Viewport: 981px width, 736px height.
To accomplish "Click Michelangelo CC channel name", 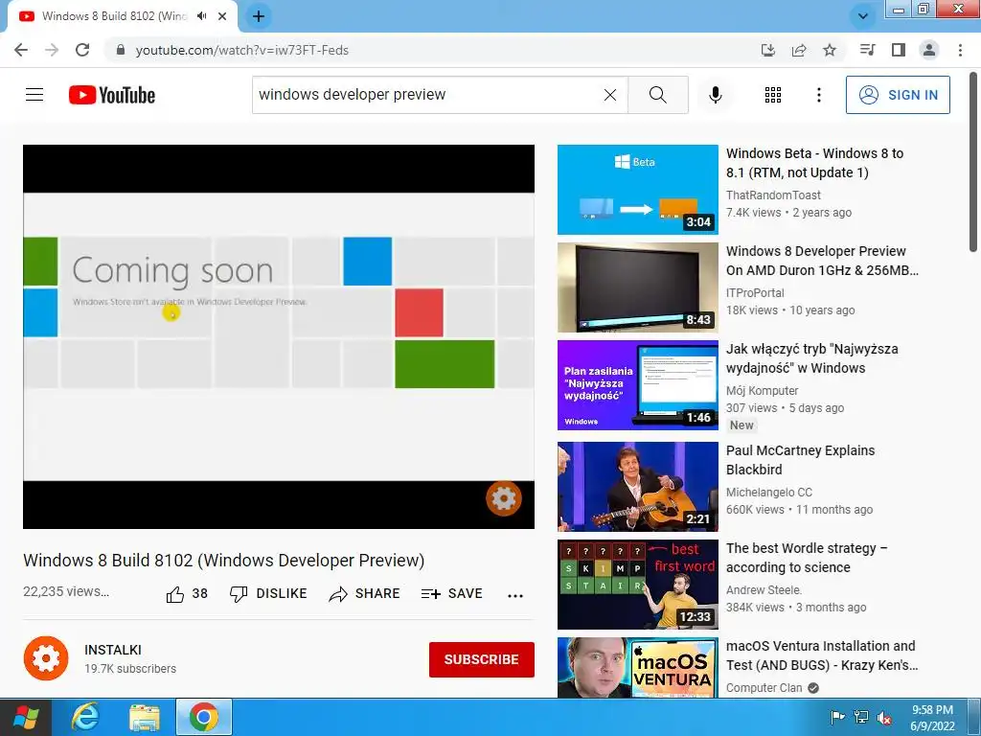I will pos(769,493).
